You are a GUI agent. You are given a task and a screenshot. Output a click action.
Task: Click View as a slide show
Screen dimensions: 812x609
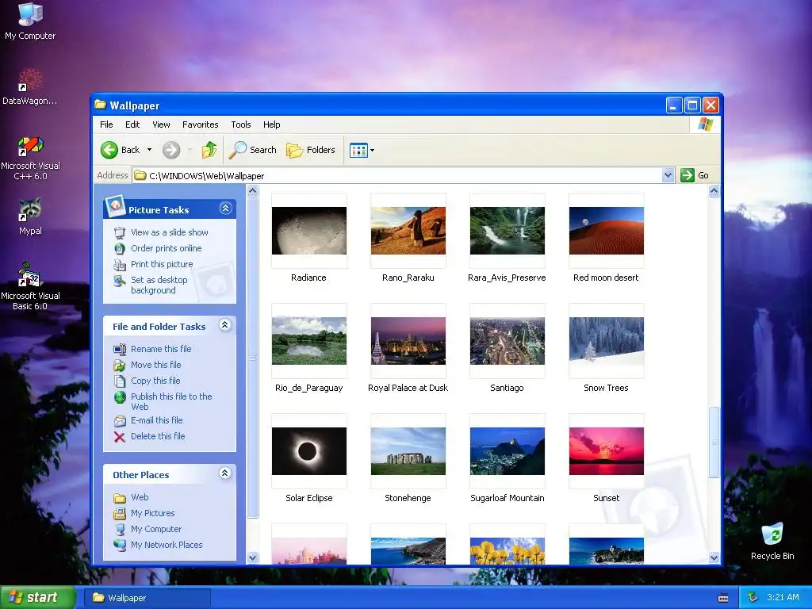pyautogui.click(x=170, y=232)
